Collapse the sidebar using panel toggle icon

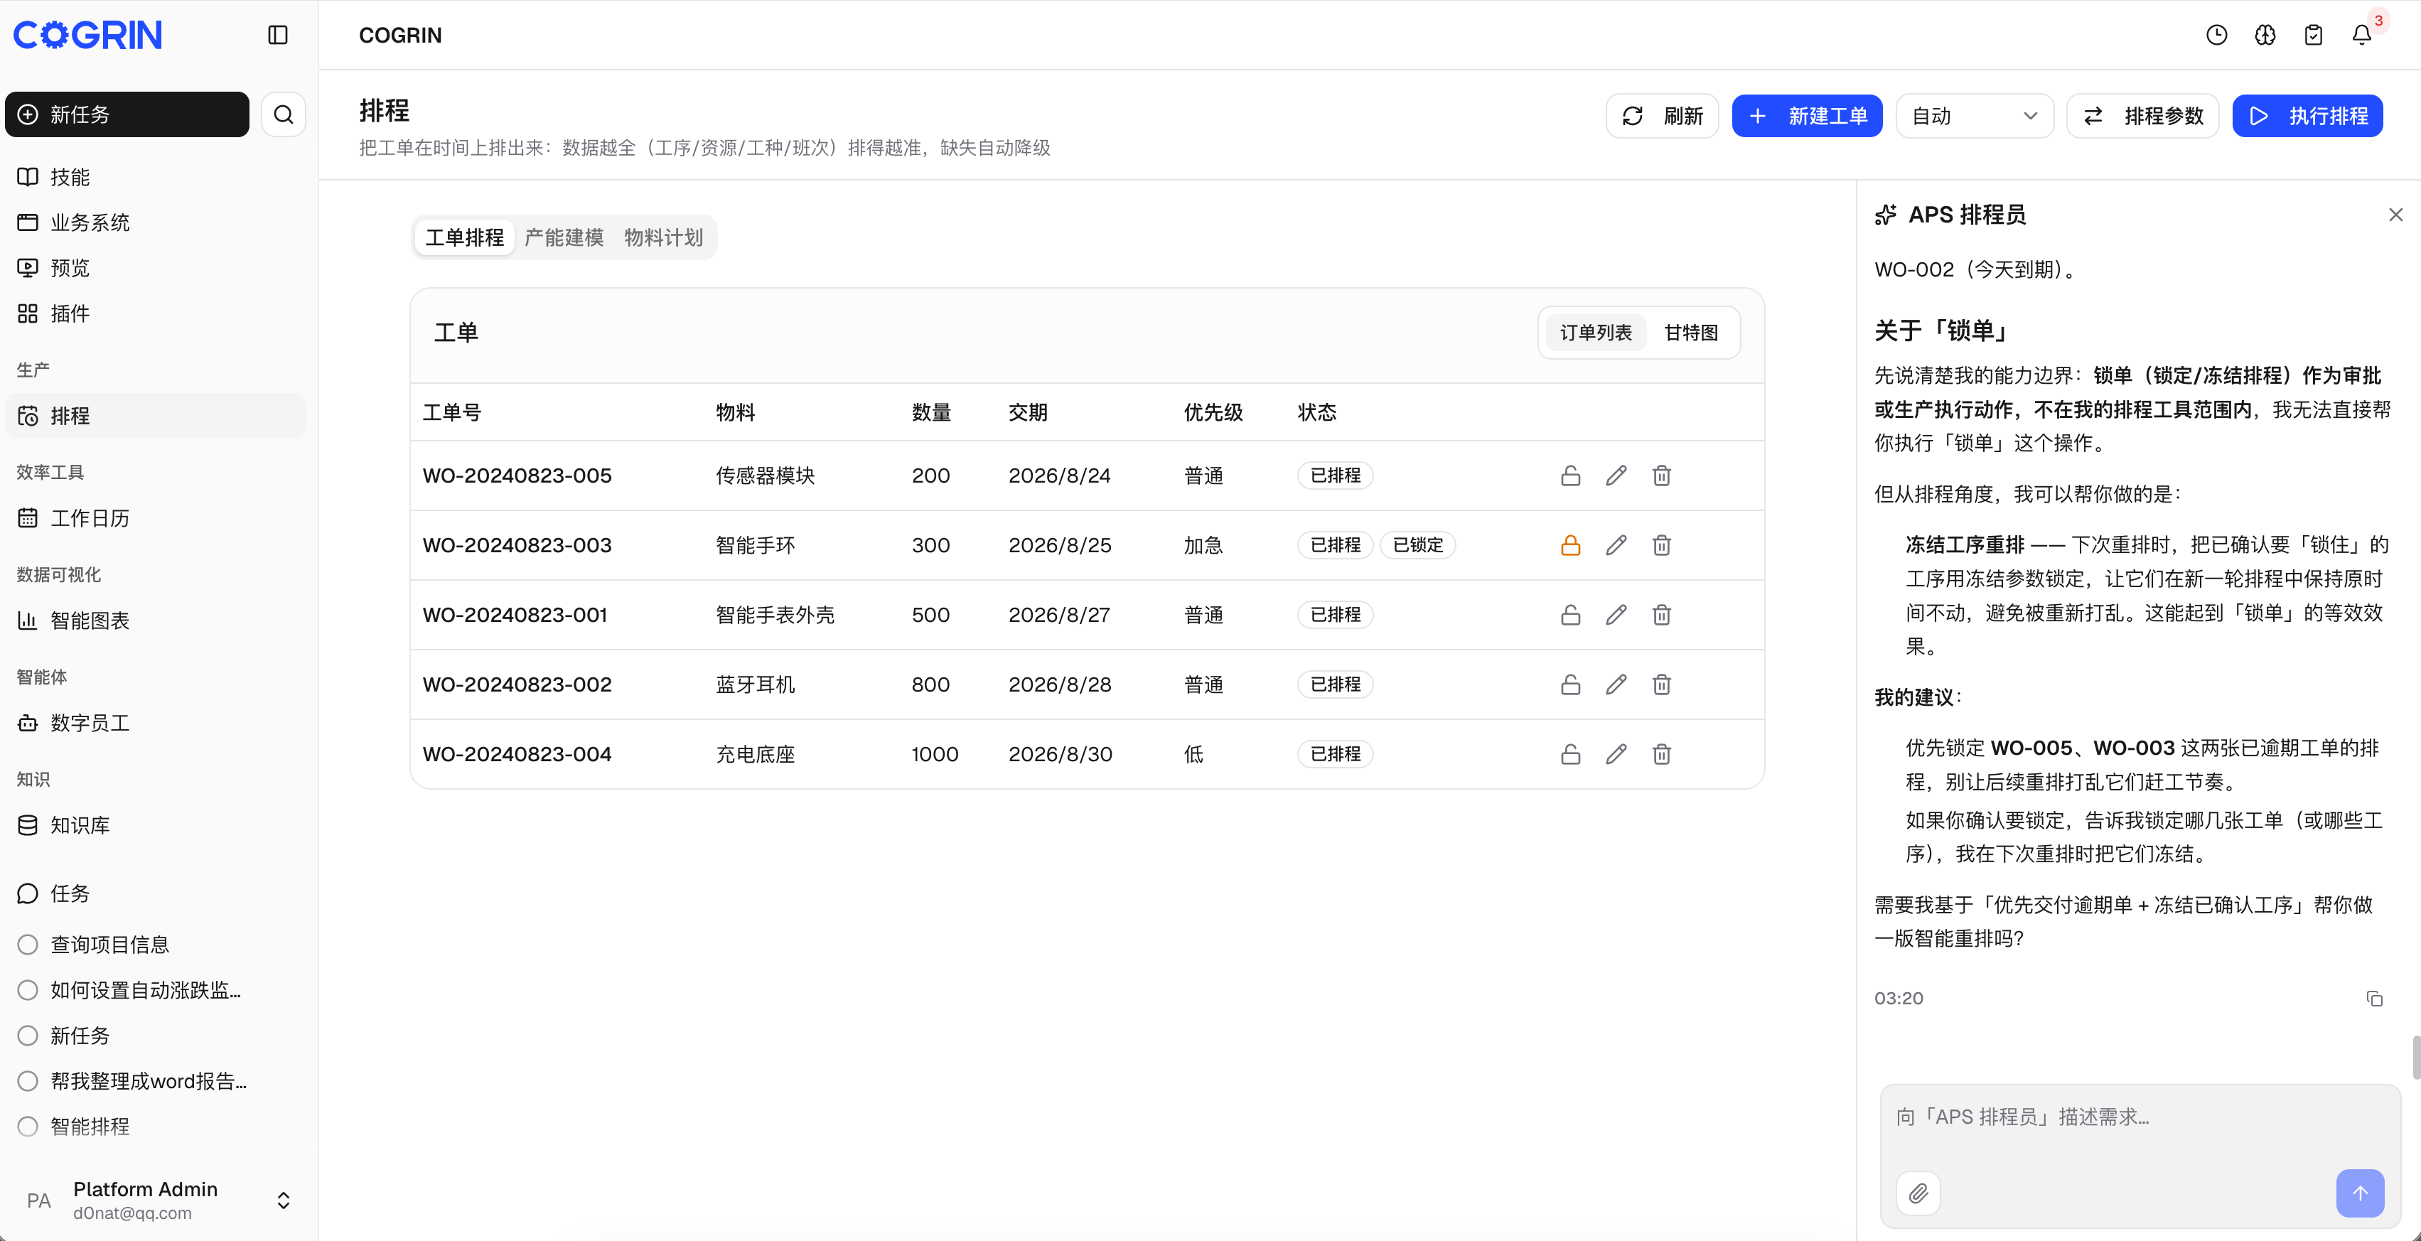pos(277,35)
